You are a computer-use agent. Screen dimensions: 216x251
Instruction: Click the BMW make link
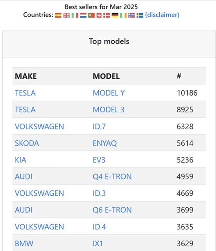pos(24,244)
